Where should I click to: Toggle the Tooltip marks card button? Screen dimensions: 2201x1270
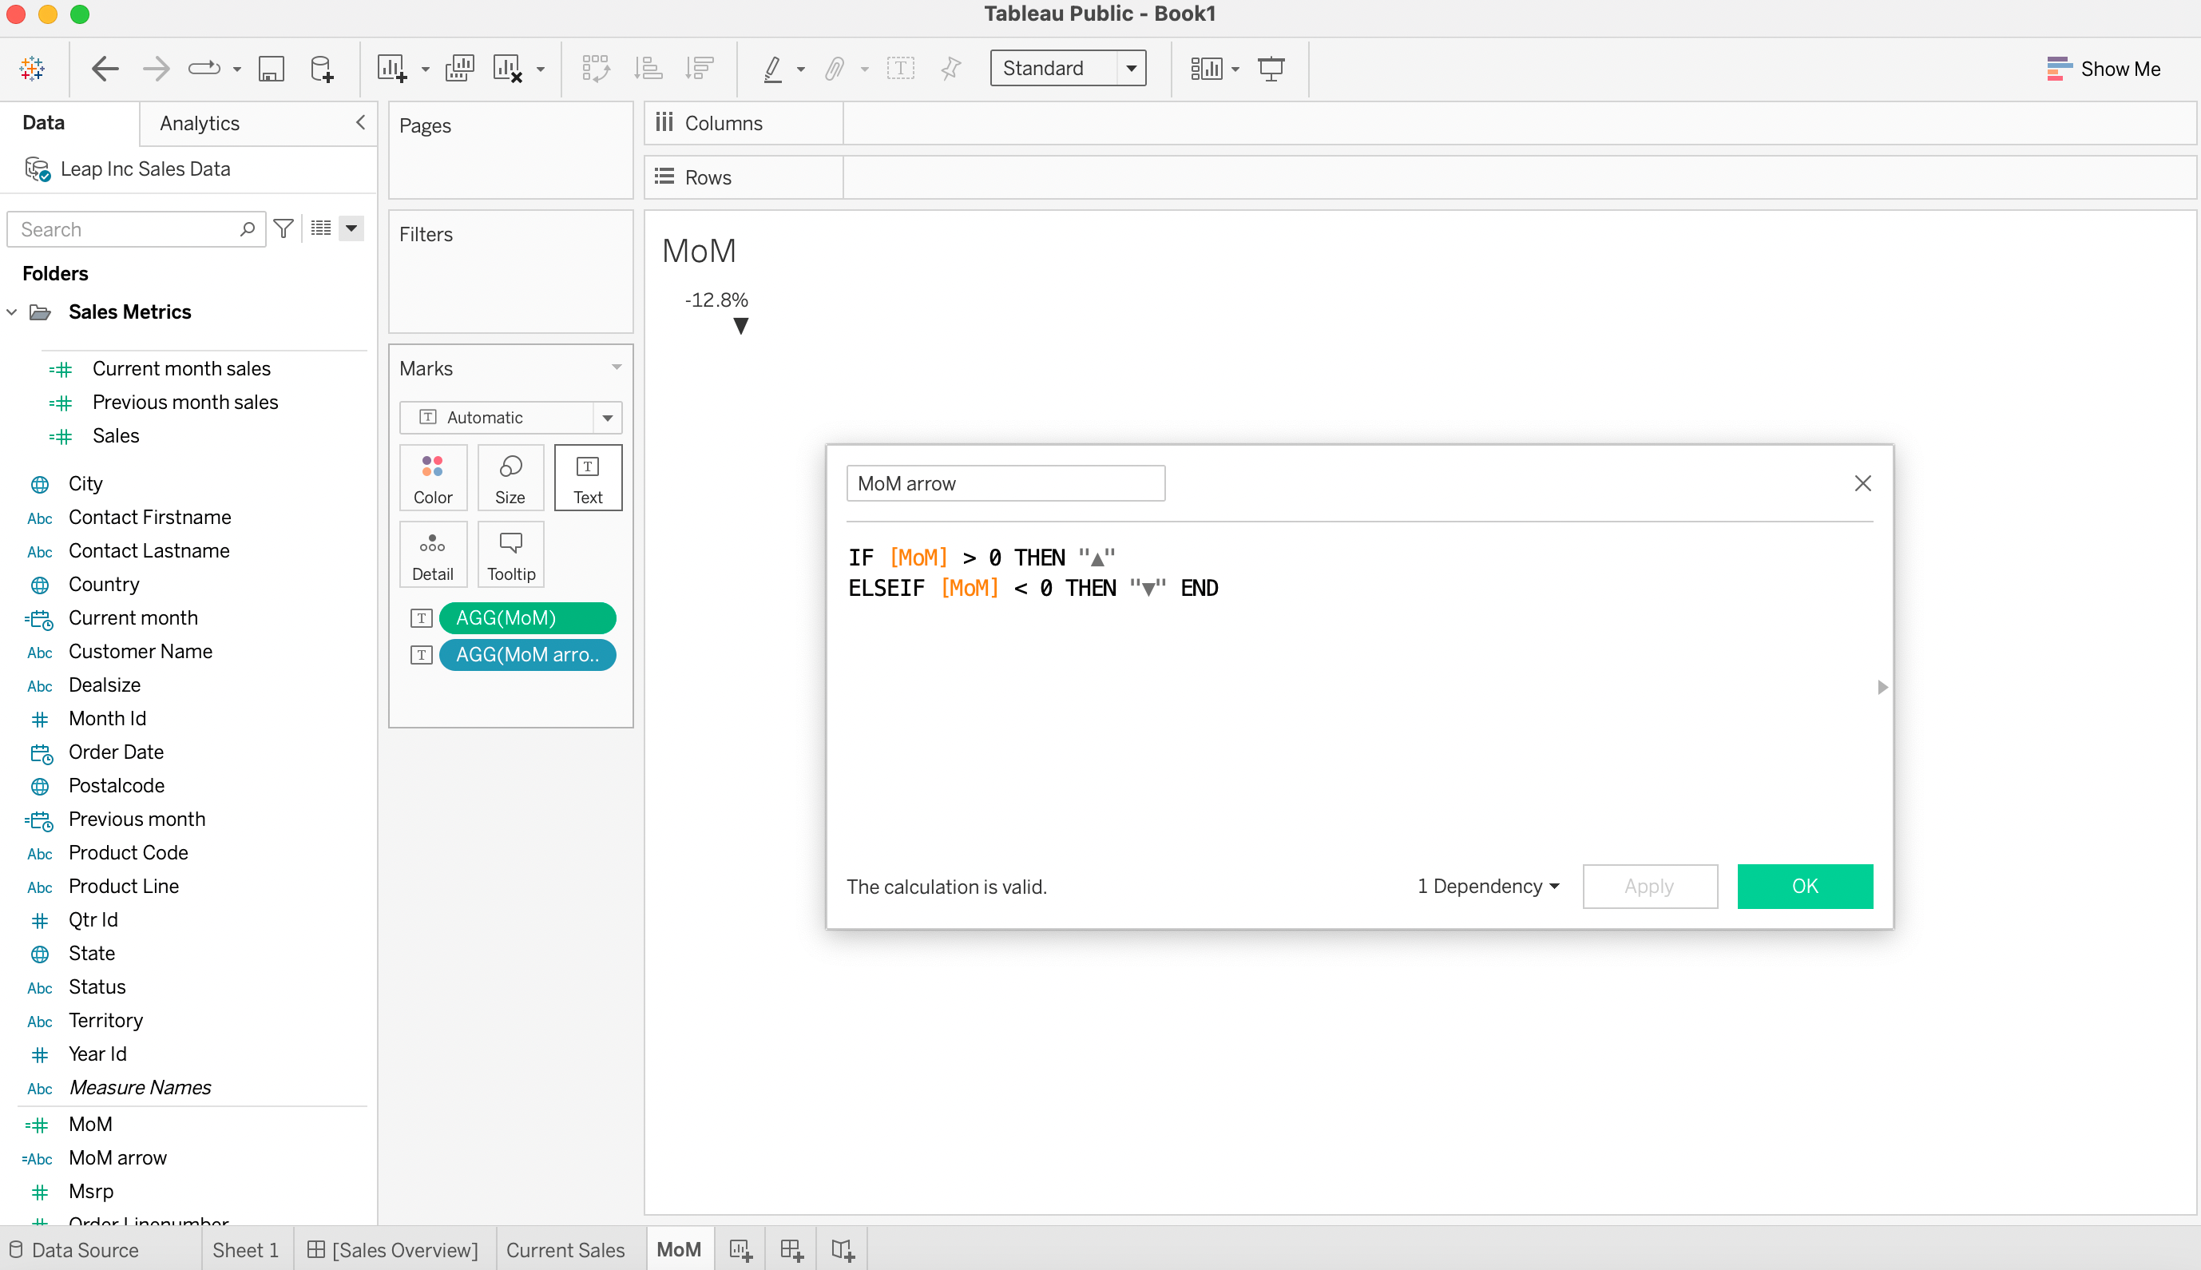point(511,555)
